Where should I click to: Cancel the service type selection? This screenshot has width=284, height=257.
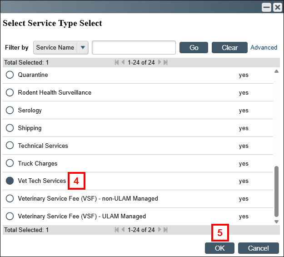pos(258,248)
